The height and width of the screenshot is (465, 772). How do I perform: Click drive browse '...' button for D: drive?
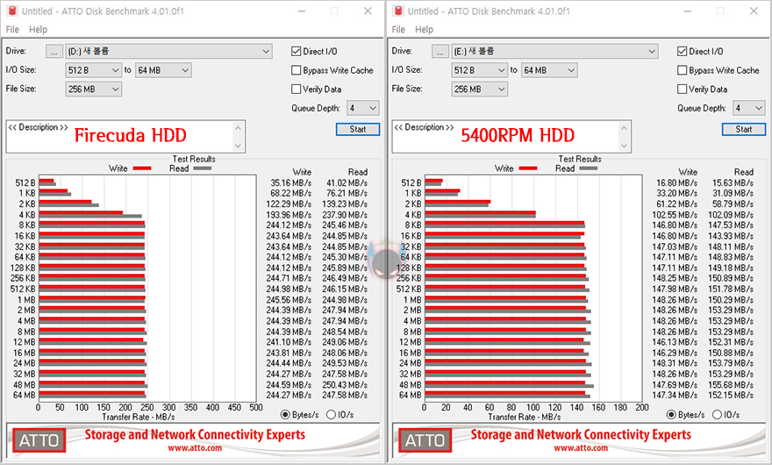click(x=54, y=51)
